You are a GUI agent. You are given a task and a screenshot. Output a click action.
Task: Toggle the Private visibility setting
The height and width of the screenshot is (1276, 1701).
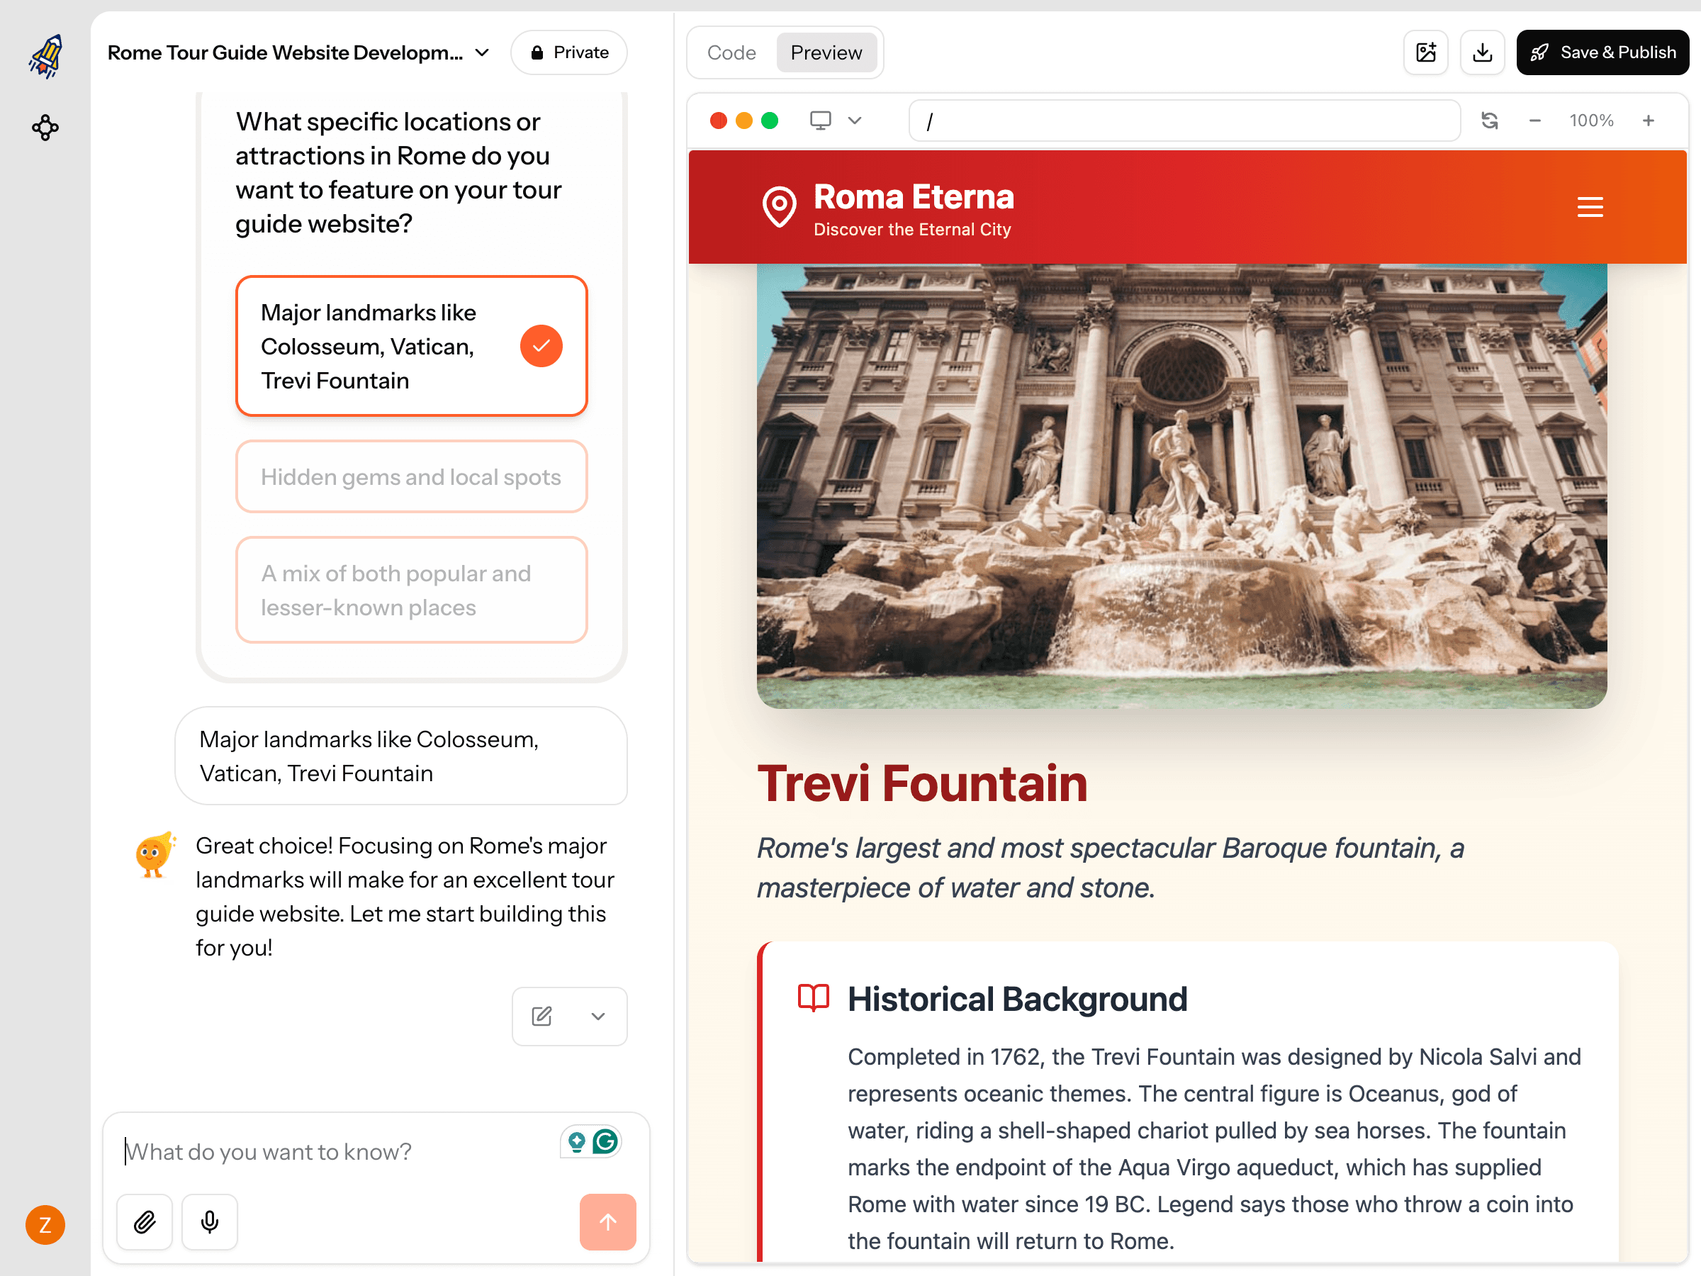click(x=568, y=52)
